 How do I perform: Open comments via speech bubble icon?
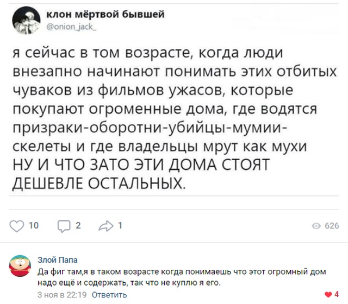[64, 226]
